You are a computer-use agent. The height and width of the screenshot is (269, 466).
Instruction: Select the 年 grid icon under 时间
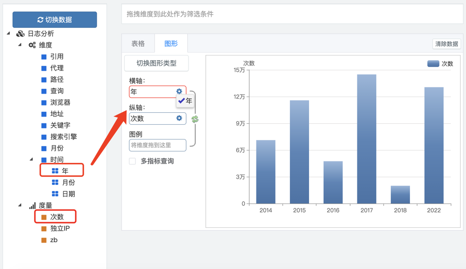pos(55,171)
